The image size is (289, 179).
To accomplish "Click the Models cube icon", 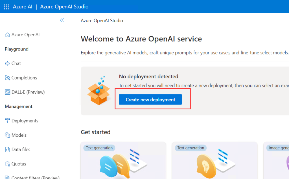I will pos(8,135).
